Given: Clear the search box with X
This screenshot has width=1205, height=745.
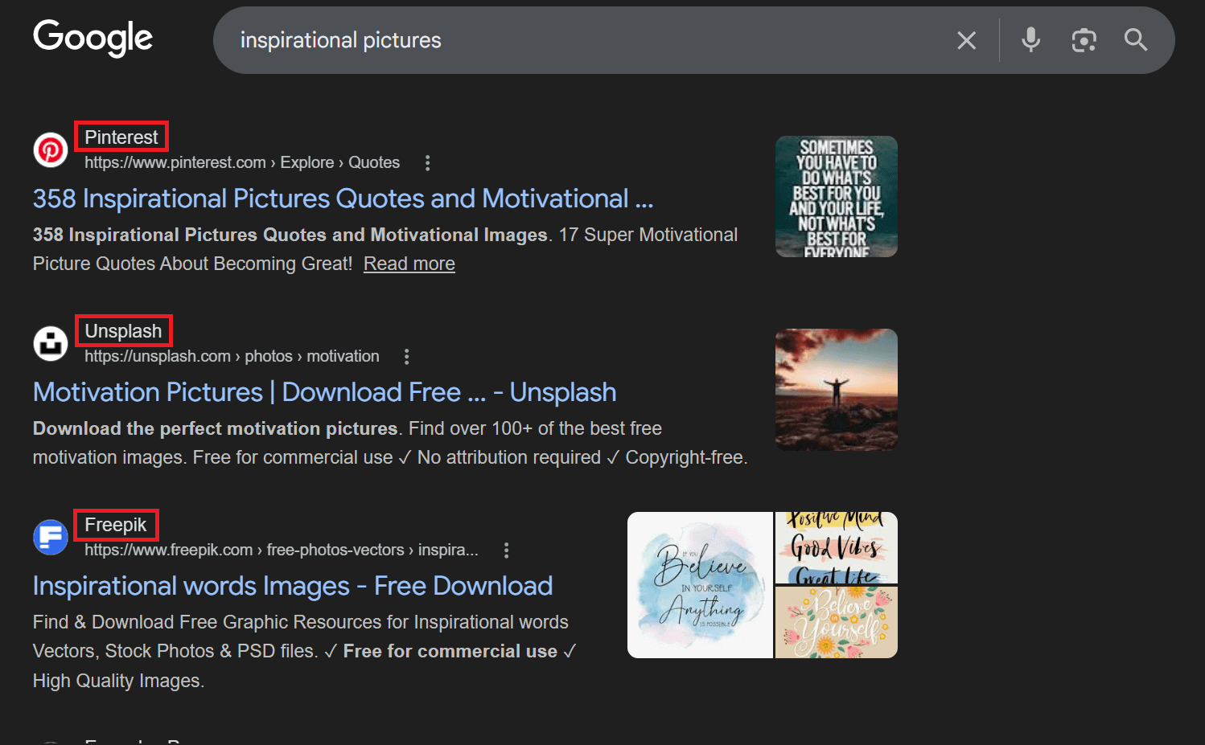Looking at the screenshot, I should click(x=966, y=40).
